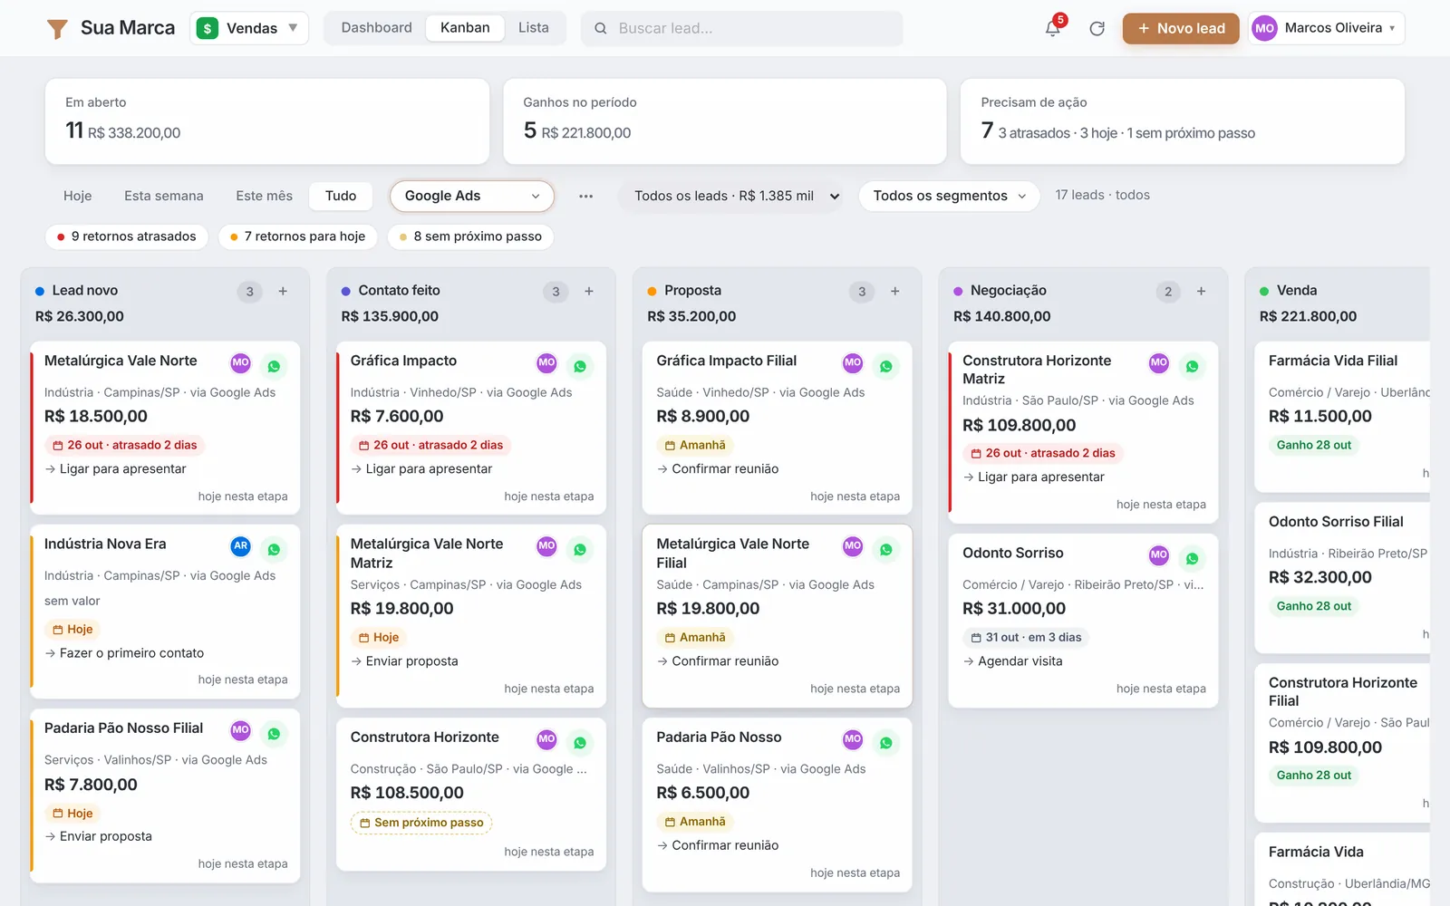Click the Novo lead button
Image resolution: width=1450 pixels, height=906 pixels.
click(x=1181, y=28)
